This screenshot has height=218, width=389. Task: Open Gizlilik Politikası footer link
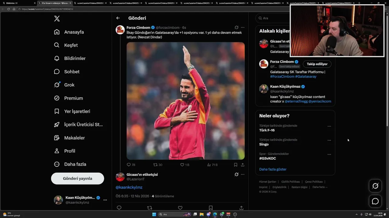pyautogui.click(x=291, y=182)
